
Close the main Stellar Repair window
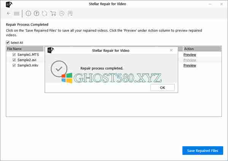point(222,4)
